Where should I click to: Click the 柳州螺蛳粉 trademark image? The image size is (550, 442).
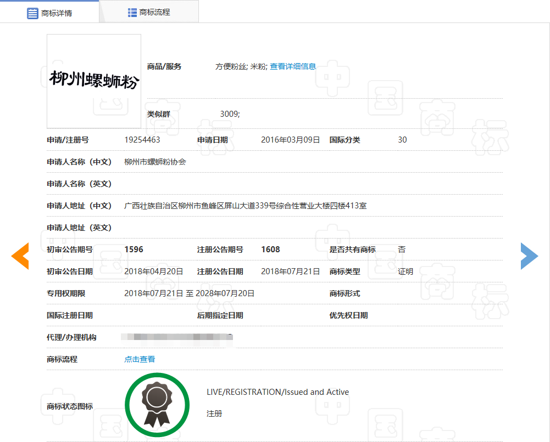tap(94, 81)
